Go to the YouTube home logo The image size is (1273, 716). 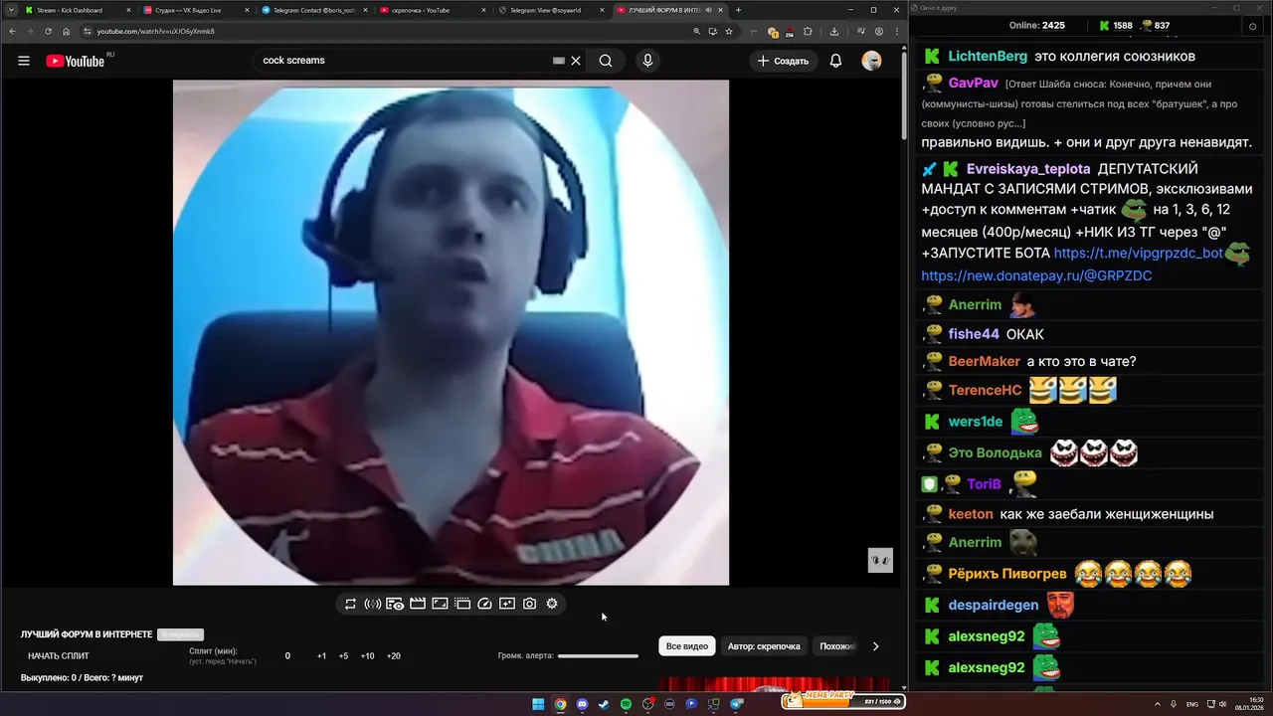76,61
